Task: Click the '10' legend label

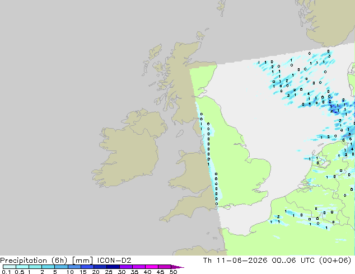Action: (70, 272)
